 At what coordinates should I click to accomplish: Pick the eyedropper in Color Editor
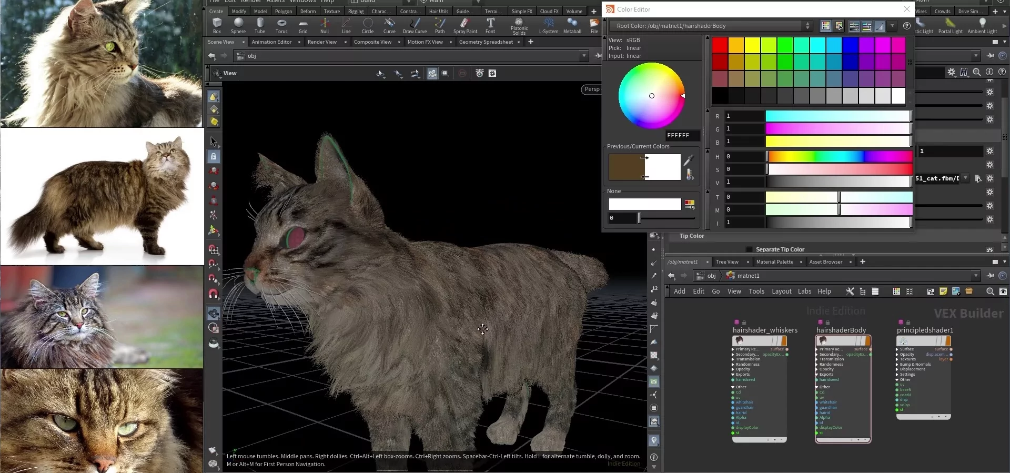pyautogui.click(x=689, y=160)
